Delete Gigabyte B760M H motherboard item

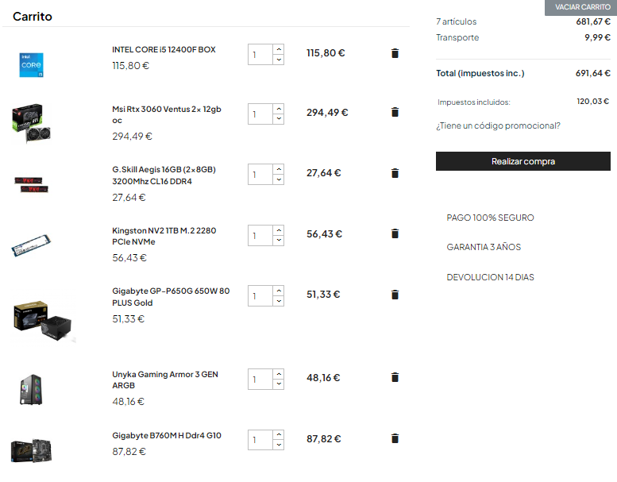tap(395, 438)
